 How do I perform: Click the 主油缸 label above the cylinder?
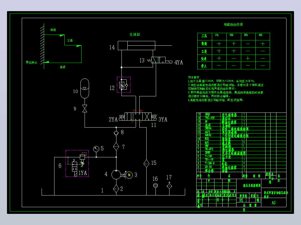(135, 35)
